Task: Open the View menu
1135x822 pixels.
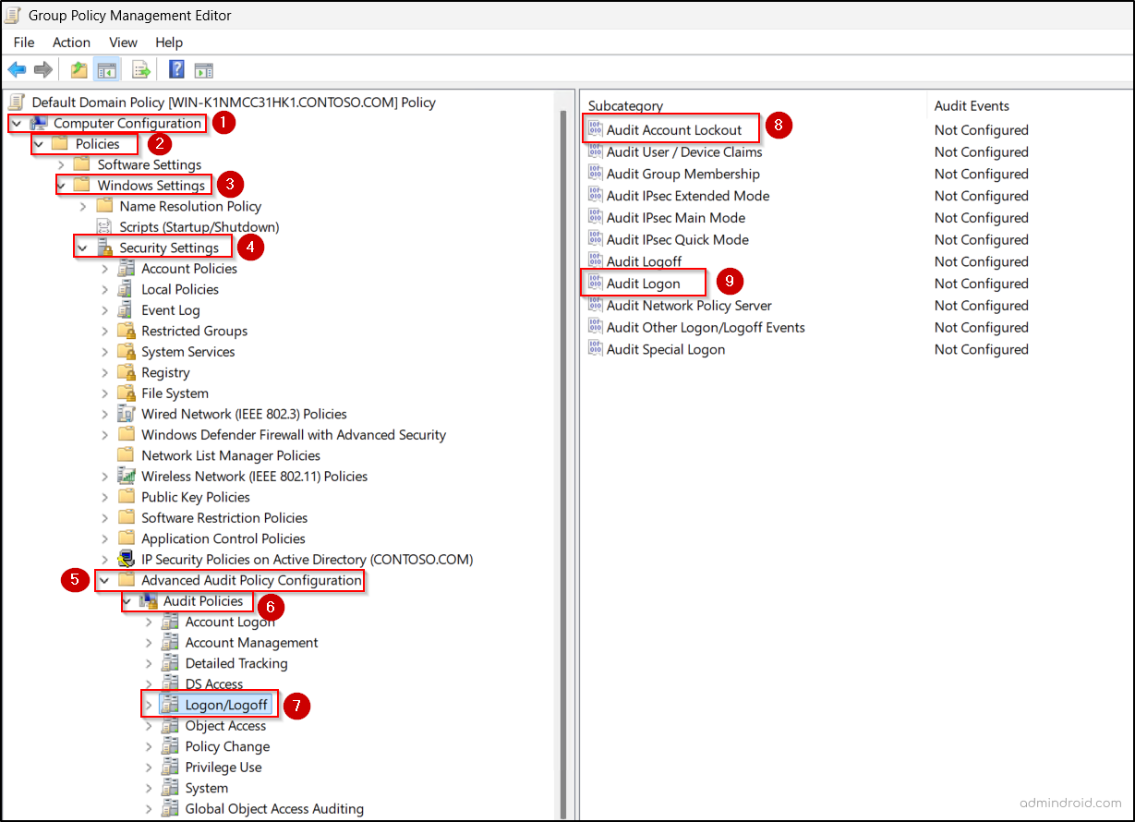Action: point(123,42)
